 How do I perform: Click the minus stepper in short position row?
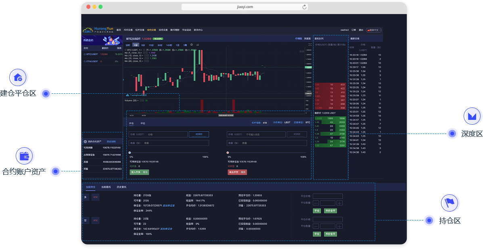(x=316, y=226)
